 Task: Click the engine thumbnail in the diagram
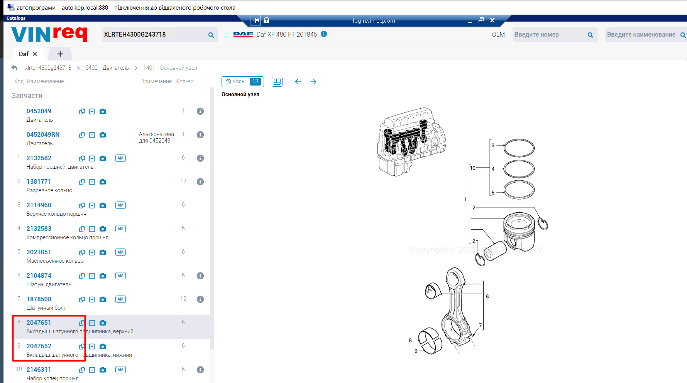411,142
